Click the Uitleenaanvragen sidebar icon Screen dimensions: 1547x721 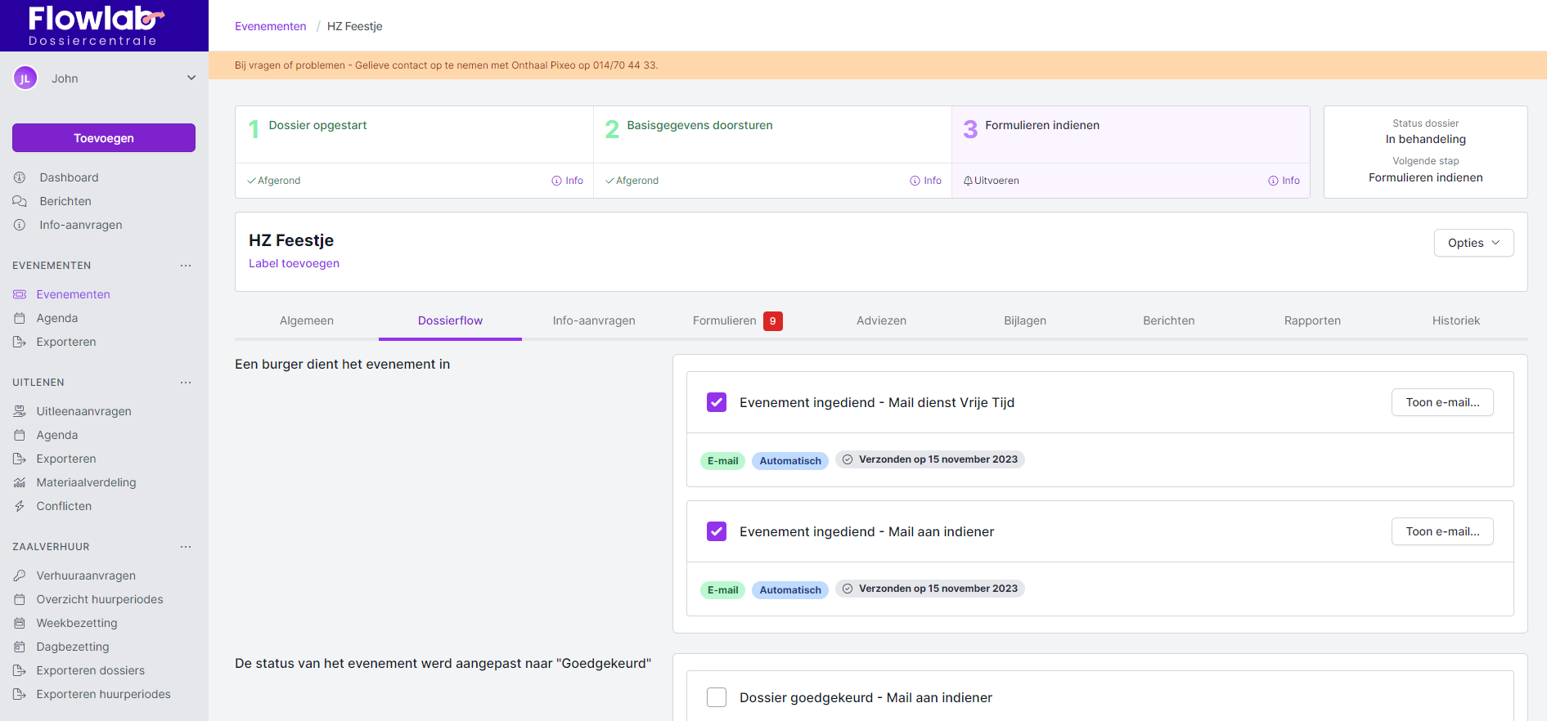pyautogui.click(x=20, y=411)
